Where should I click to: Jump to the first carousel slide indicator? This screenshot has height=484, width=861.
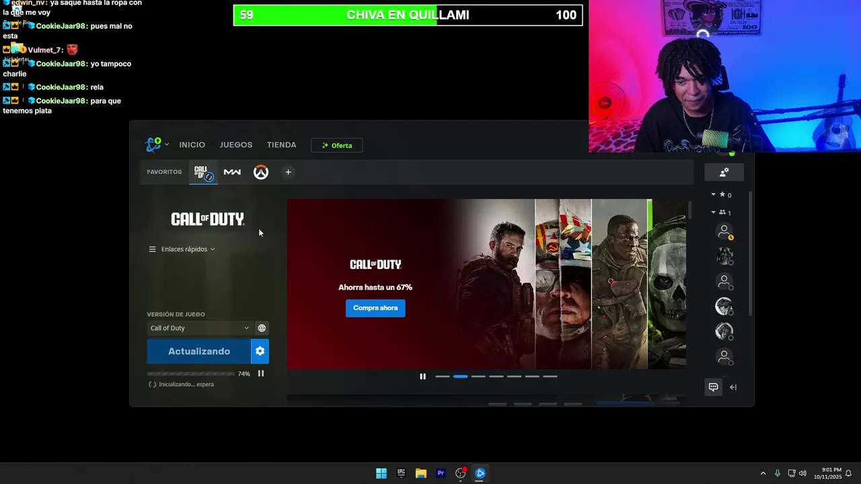point(443,376)
